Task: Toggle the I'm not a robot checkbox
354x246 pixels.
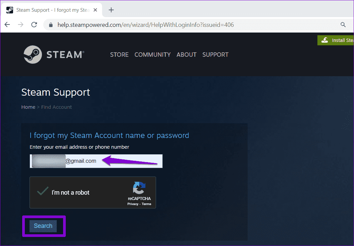Action: point(43,192)
